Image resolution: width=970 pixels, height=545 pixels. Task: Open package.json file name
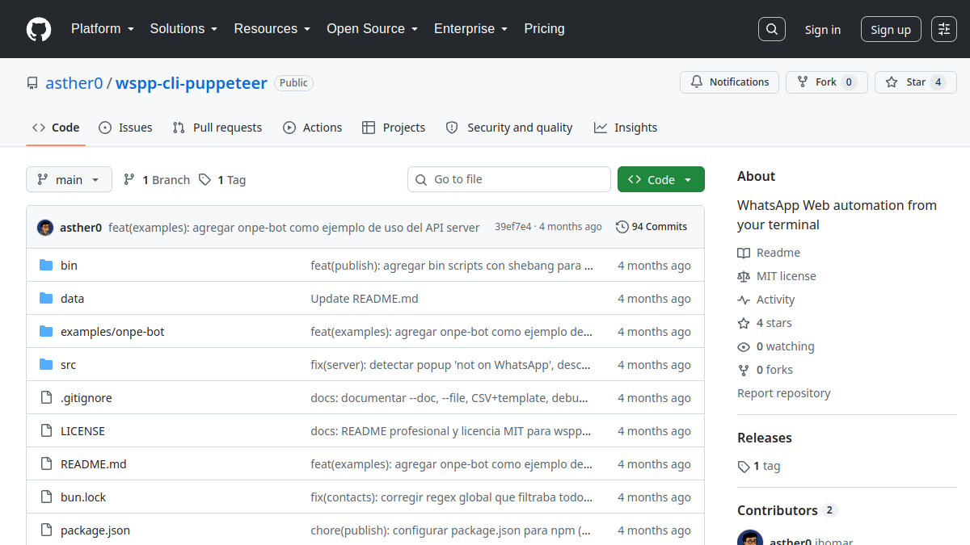pos(95,530)
